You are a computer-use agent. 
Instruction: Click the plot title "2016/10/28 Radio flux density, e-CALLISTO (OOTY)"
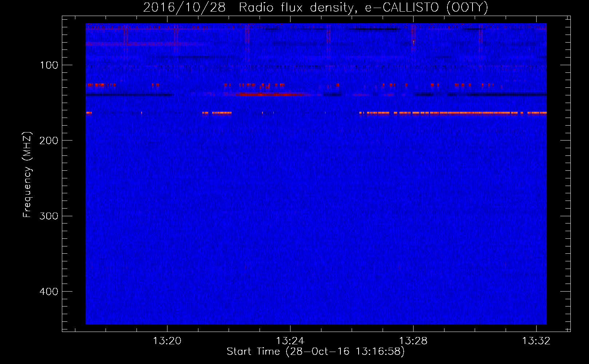coord(315,7)
